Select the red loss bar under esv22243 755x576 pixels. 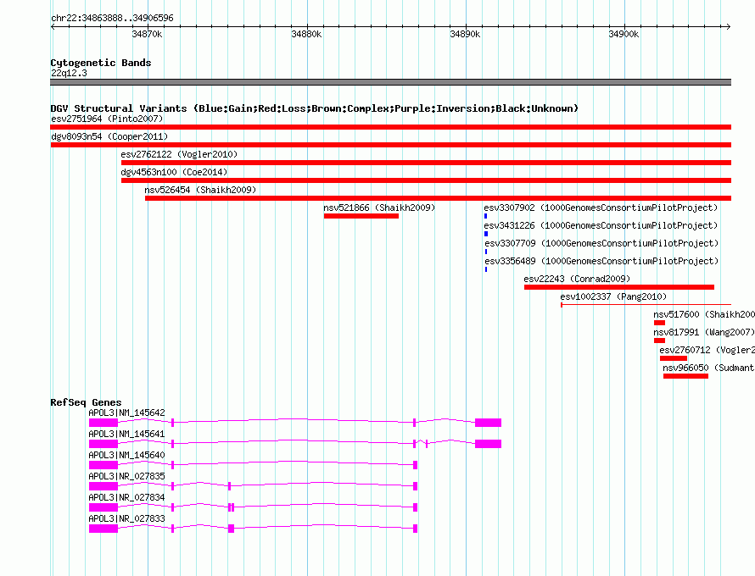click(x=619, y=287)
